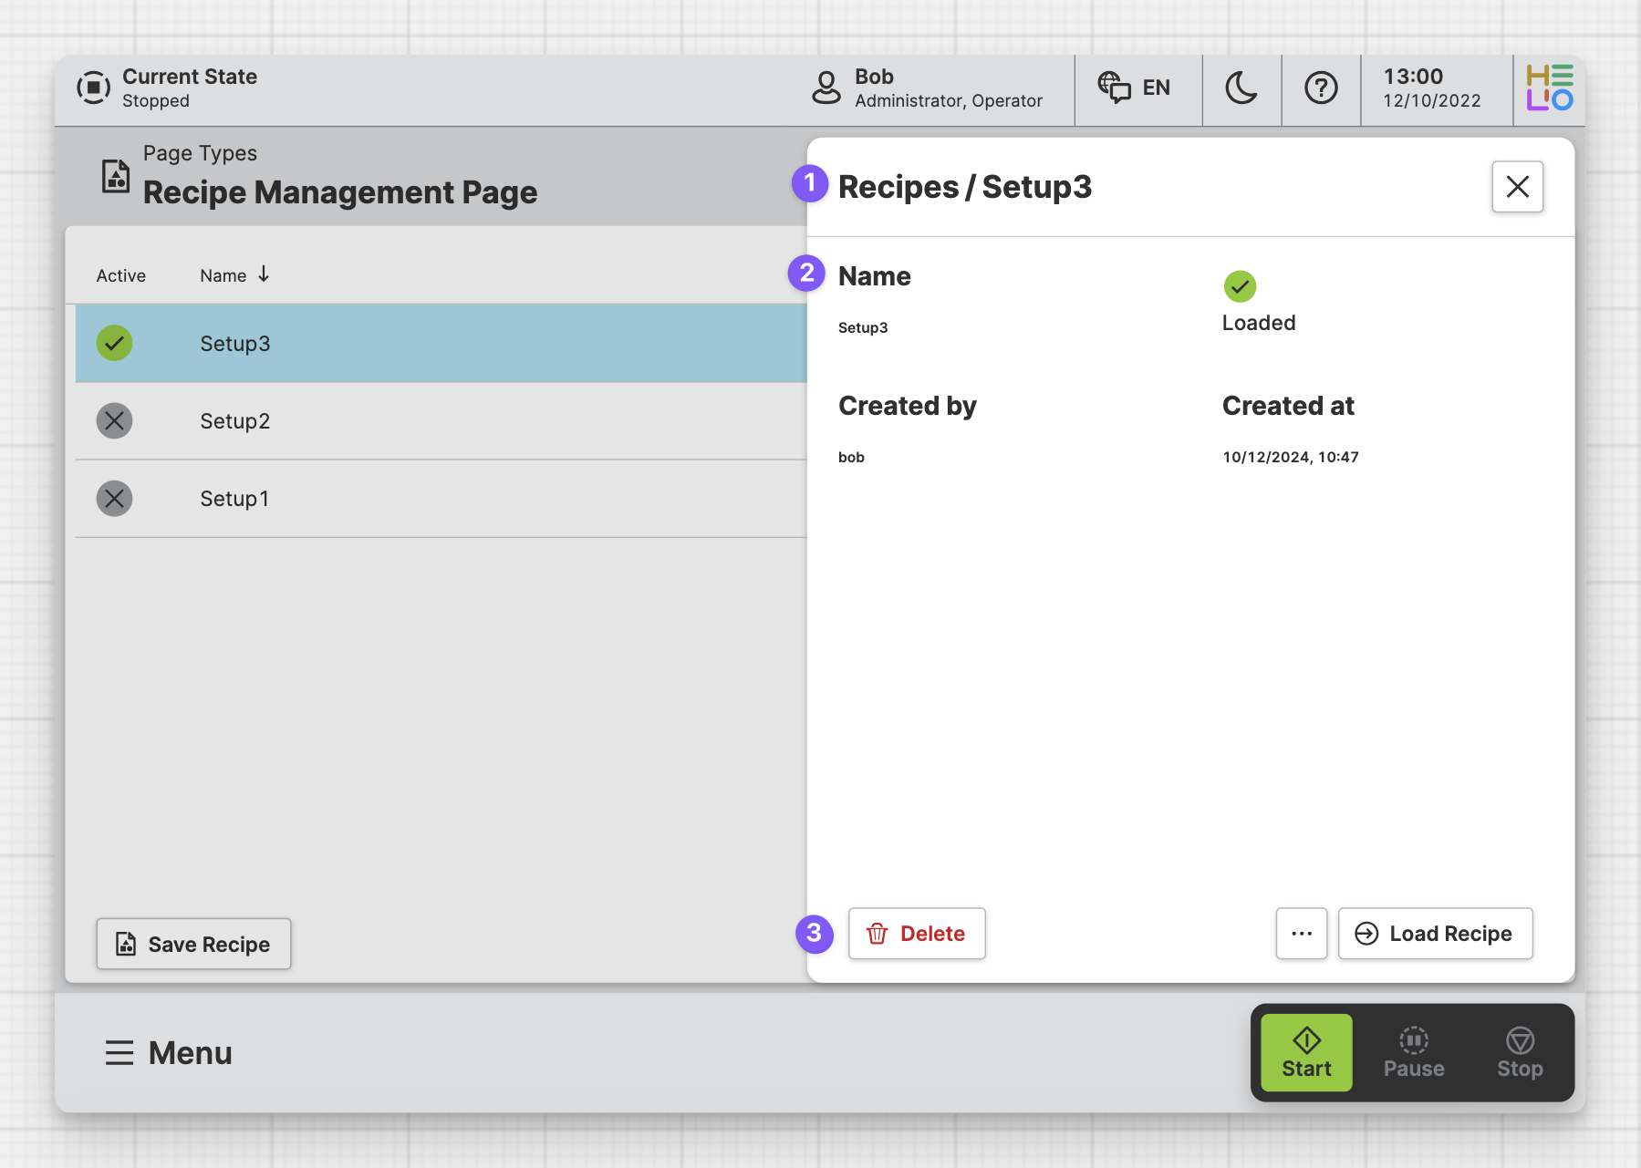Click Setup3 active green checkmark

pos(114,344)
